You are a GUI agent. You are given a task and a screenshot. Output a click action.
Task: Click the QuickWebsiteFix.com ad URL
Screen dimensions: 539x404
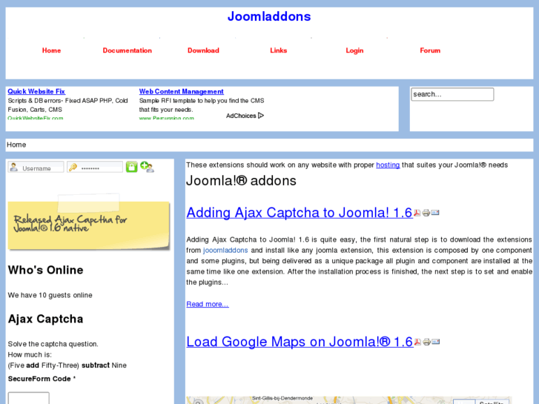[x=36, y=118]
